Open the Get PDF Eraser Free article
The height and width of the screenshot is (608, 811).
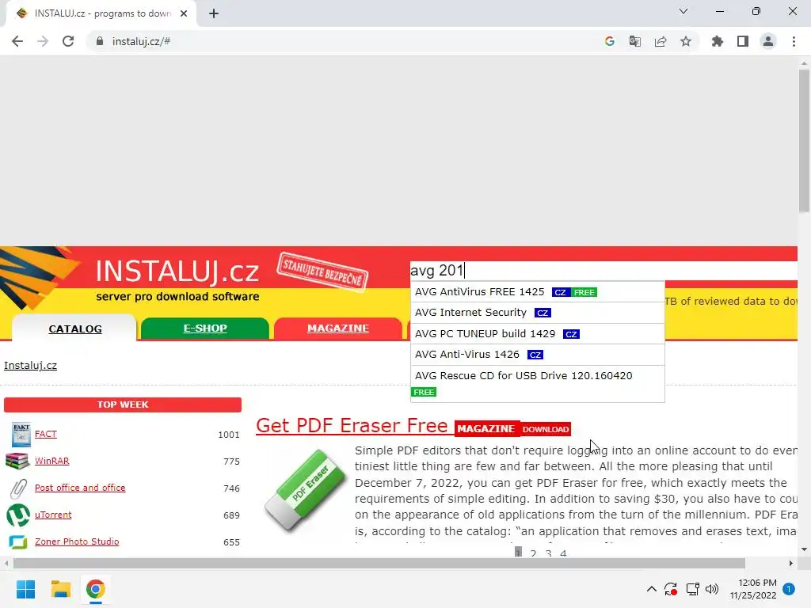(x=352, y=425)
